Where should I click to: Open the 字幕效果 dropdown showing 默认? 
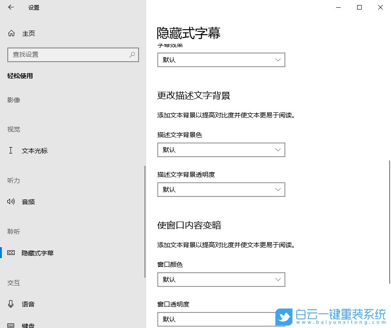coord(221,60)
